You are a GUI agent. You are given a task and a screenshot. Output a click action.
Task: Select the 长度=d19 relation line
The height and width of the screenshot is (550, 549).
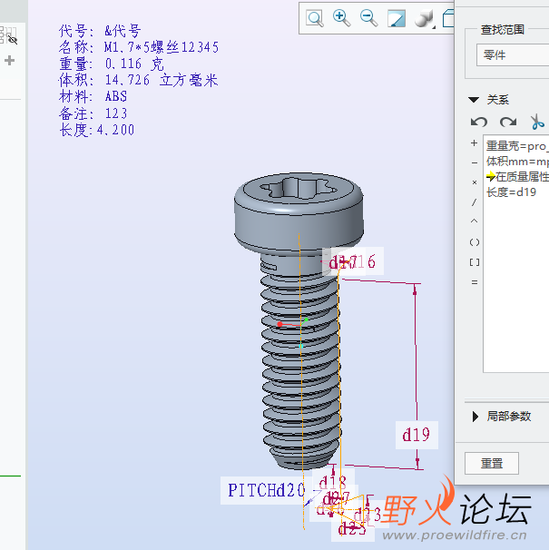point(511,192)
